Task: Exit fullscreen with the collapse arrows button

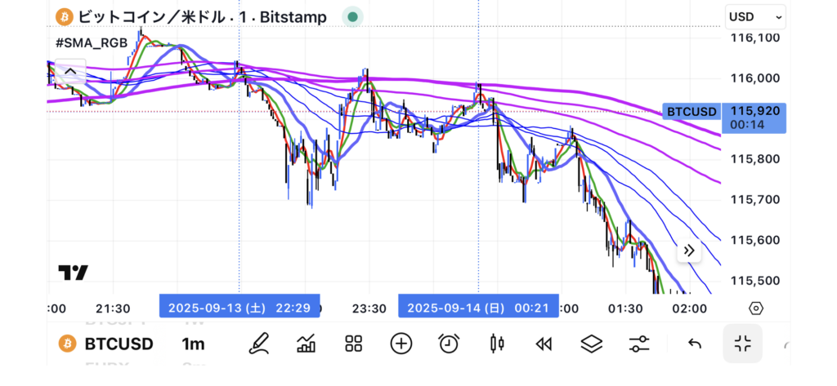Action: click(742, 344)
